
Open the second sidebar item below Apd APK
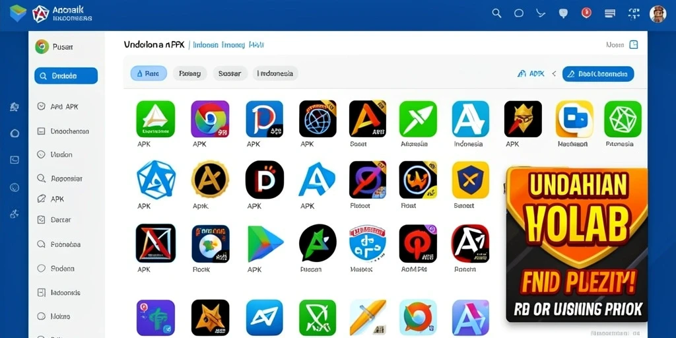(55, 154)
